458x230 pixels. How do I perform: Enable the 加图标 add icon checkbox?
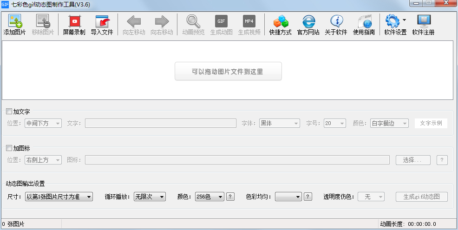[x=9, y=148]
